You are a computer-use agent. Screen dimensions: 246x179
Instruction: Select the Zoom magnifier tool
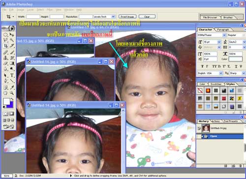coord(12,93)
